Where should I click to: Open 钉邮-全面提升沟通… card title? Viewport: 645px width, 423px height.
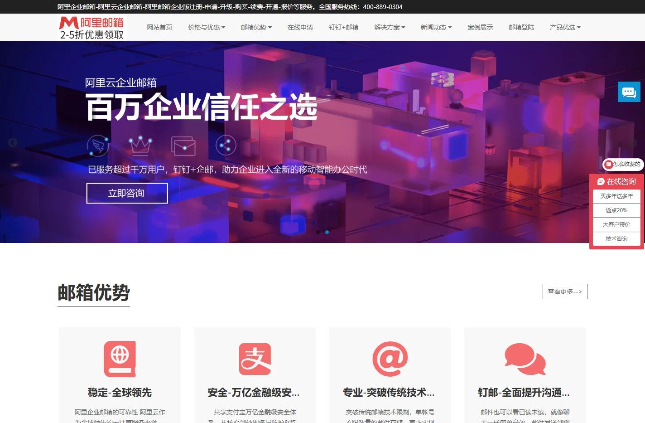coord(524,393)
